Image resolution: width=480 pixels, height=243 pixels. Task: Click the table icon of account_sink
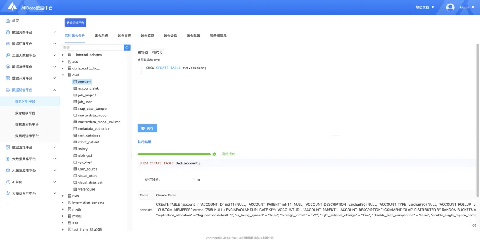pos(75,88)
